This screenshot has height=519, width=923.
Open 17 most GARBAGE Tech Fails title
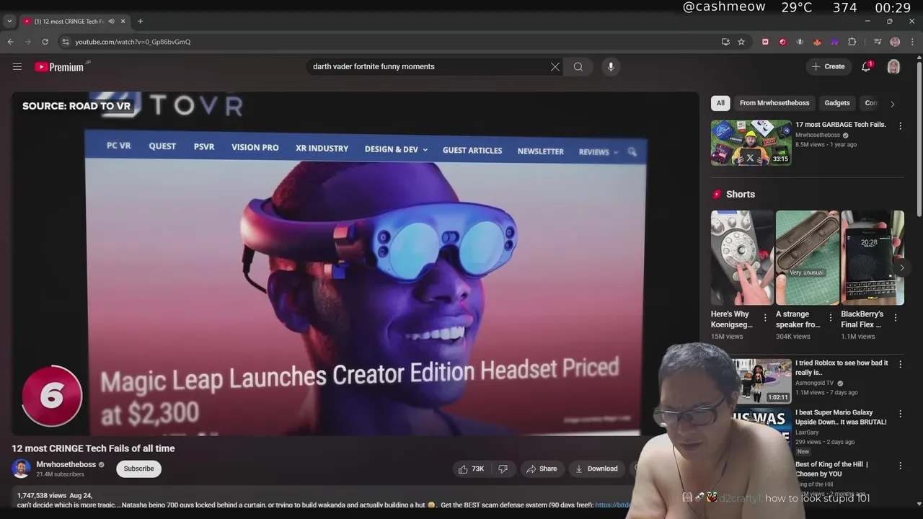point(840,125)
